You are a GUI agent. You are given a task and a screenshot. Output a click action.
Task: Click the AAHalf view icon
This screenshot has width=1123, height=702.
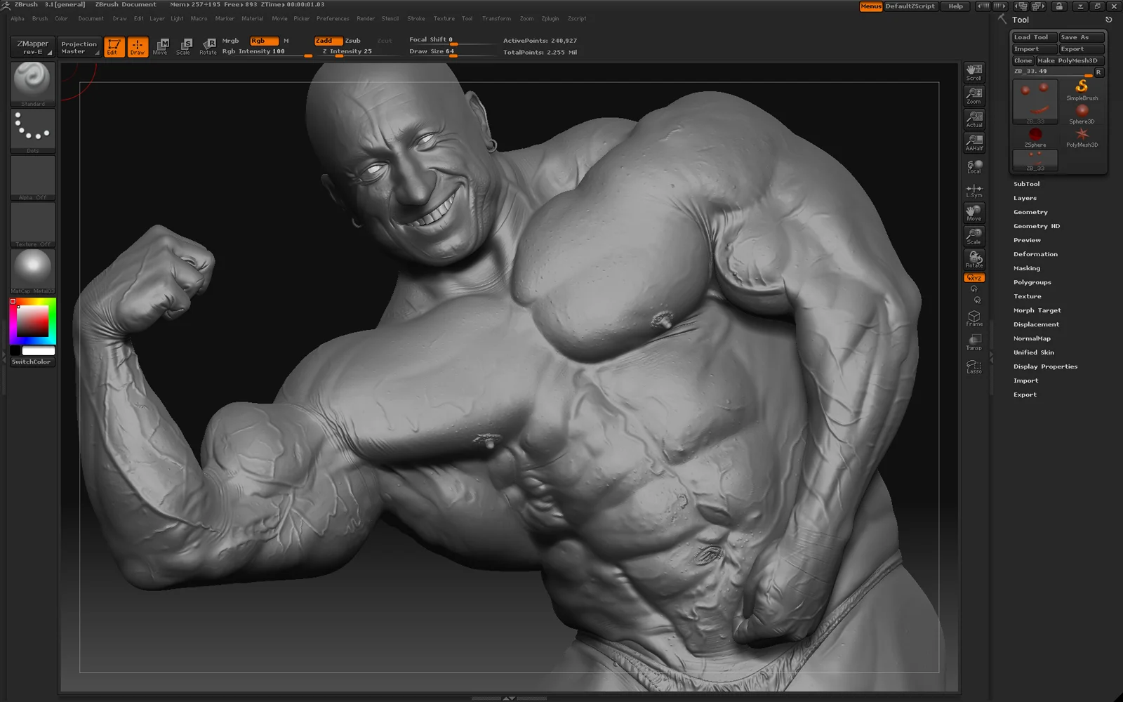pyautogui.click(x=974, y=143)
